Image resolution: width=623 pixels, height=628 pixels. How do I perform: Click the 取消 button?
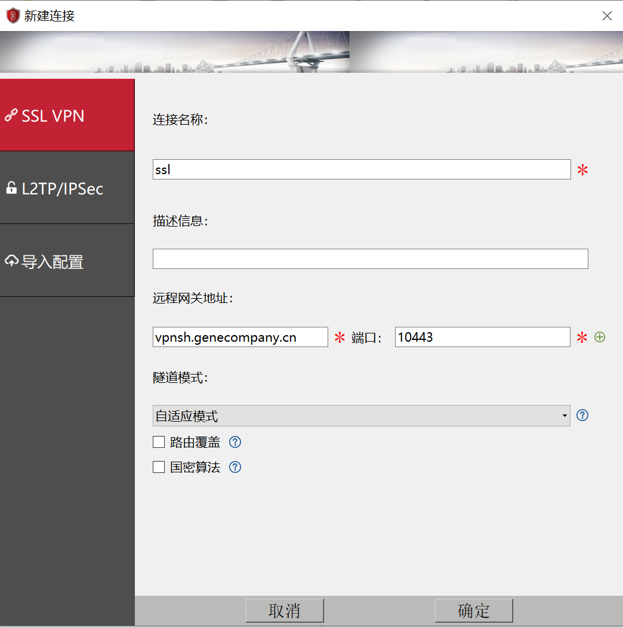(285, 611)
